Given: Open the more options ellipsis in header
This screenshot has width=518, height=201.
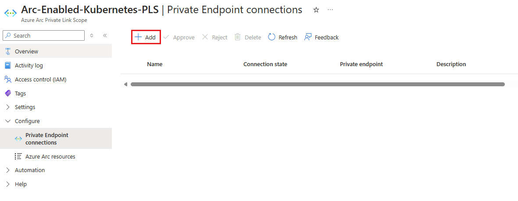Looking at the screenshot, I should point(330,10).
